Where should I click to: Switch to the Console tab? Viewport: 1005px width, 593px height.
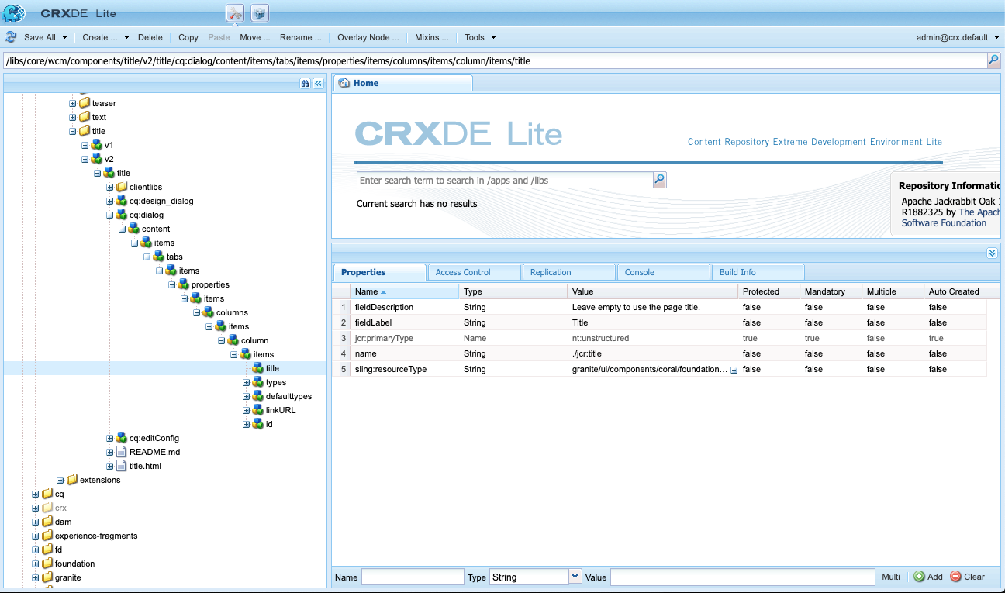click(663, 272)
